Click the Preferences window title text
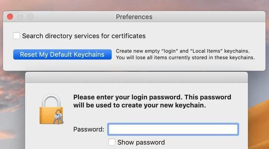Viewport: 269px width, 149px height. click(134, 17)
